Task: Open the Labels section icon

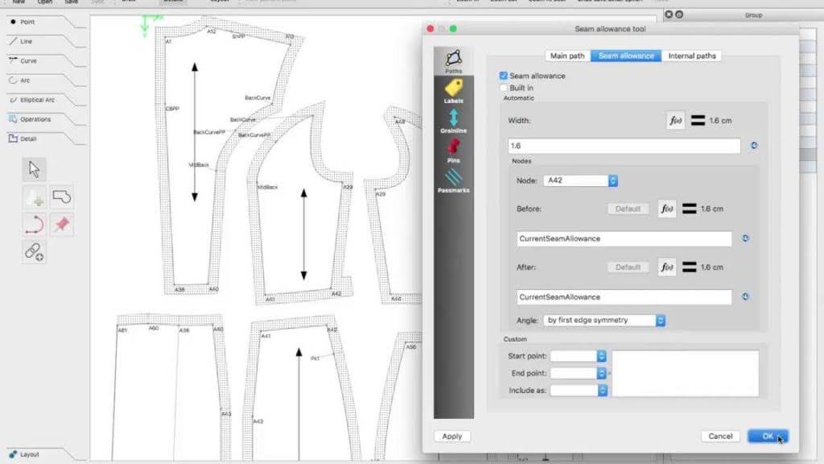Action: click(x=454, y=90)
